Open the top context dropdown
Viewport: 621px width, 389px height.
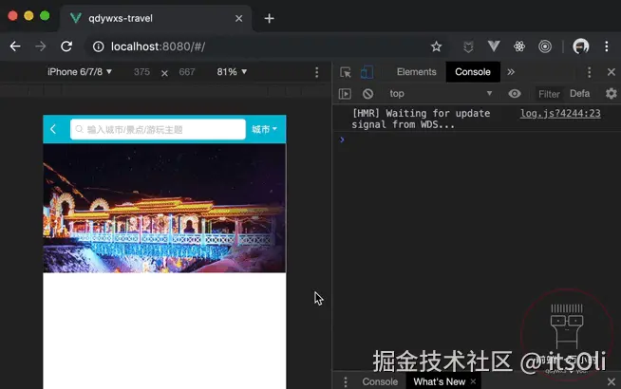click(441, 94)
